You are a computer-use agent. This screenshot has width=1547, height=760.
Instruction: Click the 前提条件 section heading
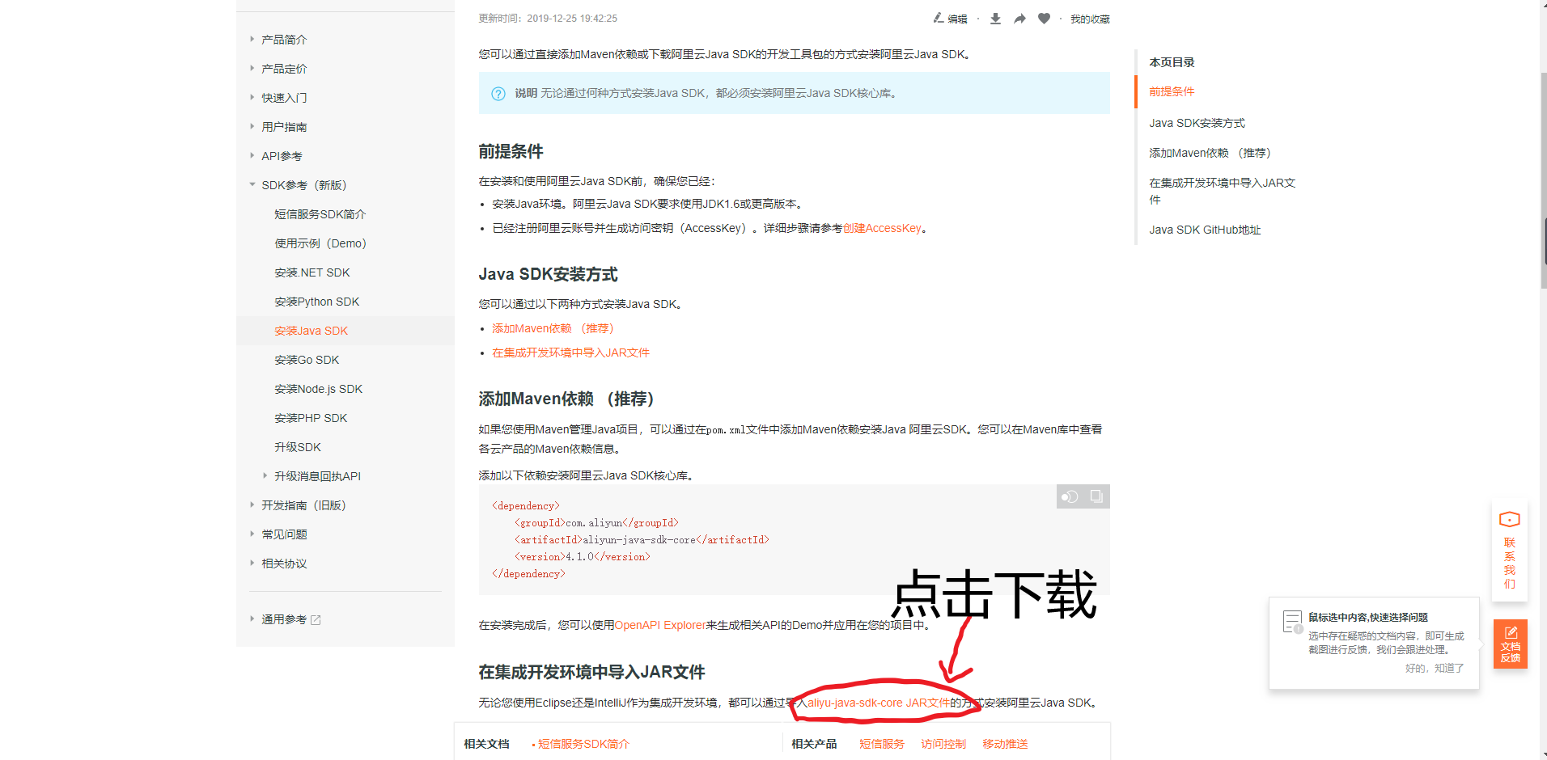[x=511, y=151]
